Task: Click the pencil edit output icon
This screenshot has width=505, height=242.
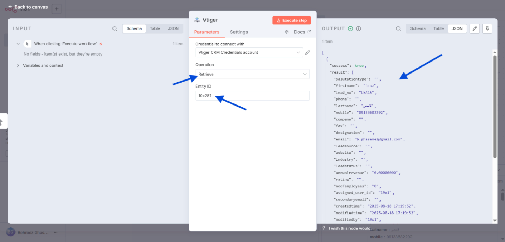Action: (x=475, y=29)
